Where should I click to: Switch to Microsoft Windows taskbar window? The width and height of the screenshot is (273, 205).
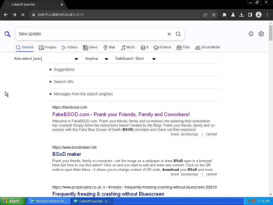click(49, 201)
